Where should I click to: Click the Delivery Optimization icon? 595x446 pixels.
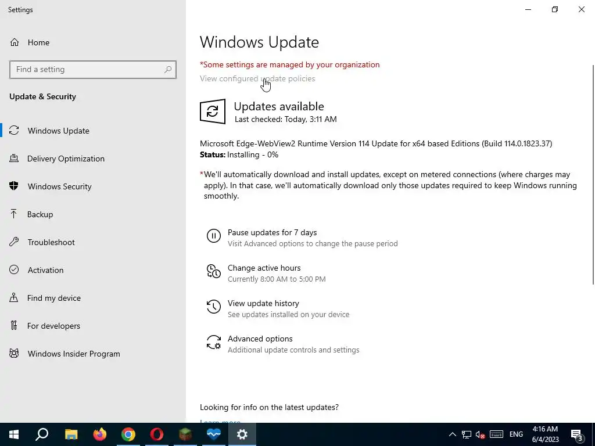pyautogui.click(x=14, y=159)
